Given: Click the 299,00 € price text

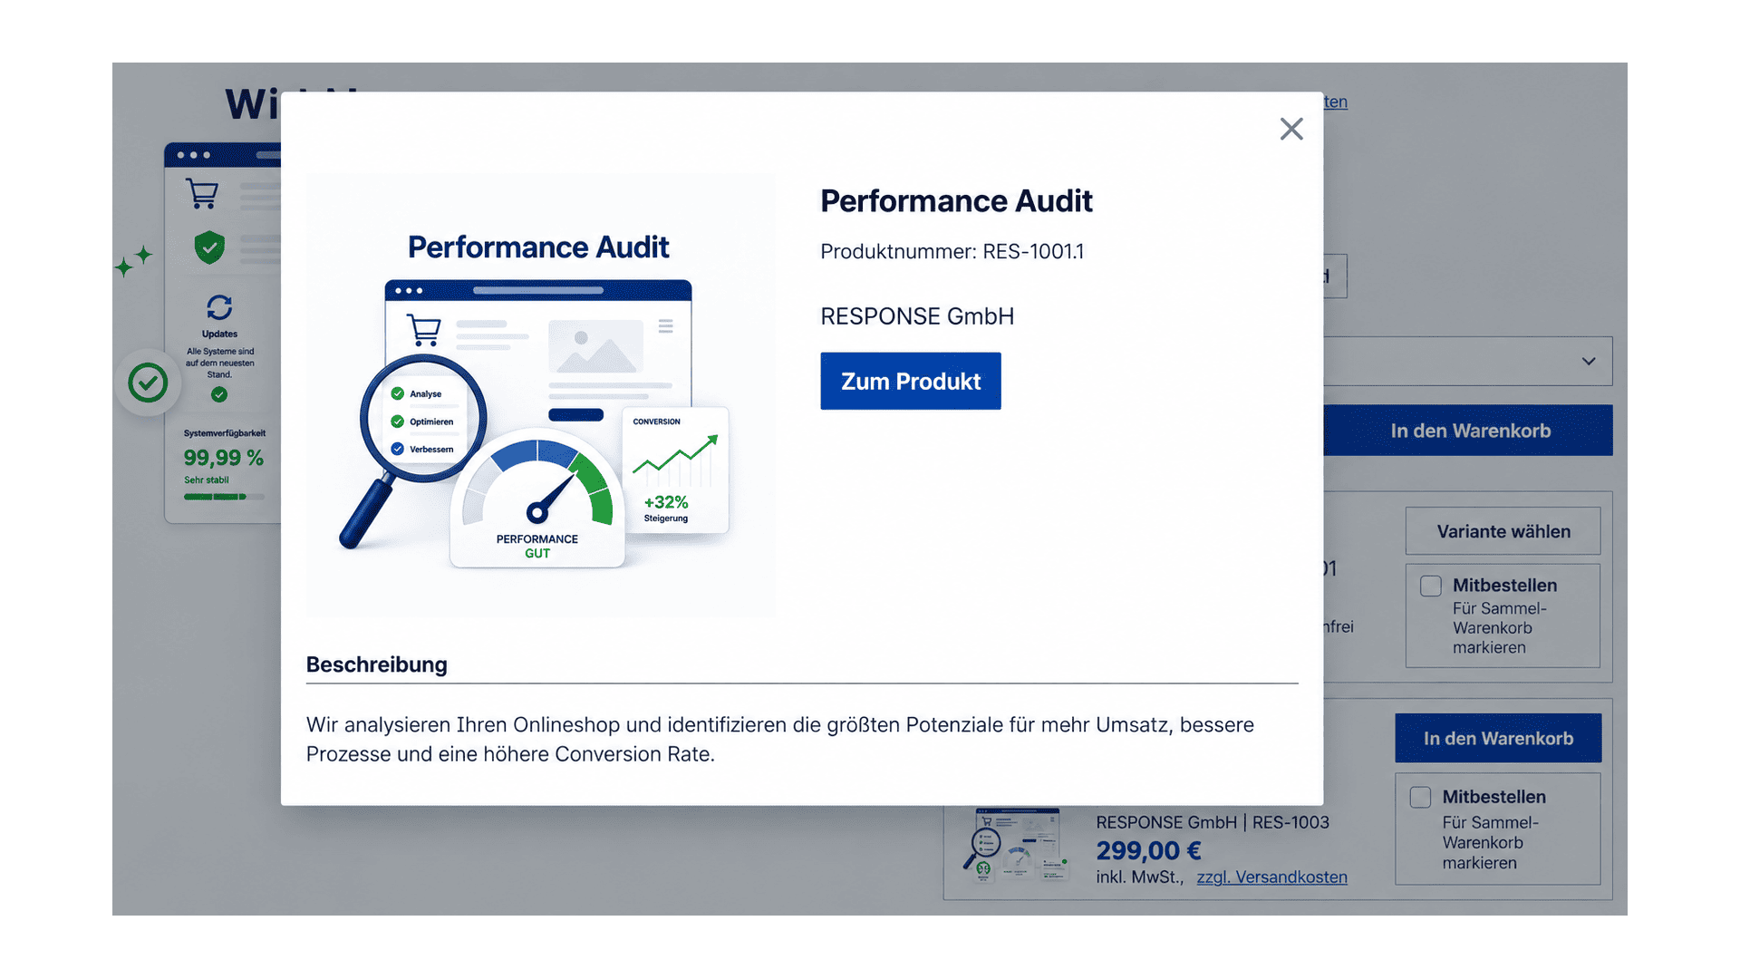Looking at the screenshot, I should [x=1148, y=851].
